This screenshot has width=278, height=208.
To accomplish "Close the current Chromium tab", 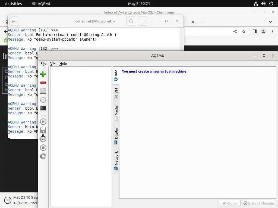I will click(x=193, y=22).
